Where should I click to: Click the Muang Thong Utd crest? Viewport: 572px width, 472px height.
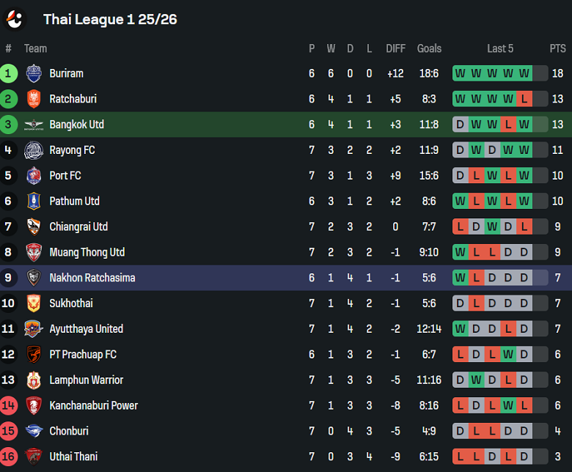34,252
